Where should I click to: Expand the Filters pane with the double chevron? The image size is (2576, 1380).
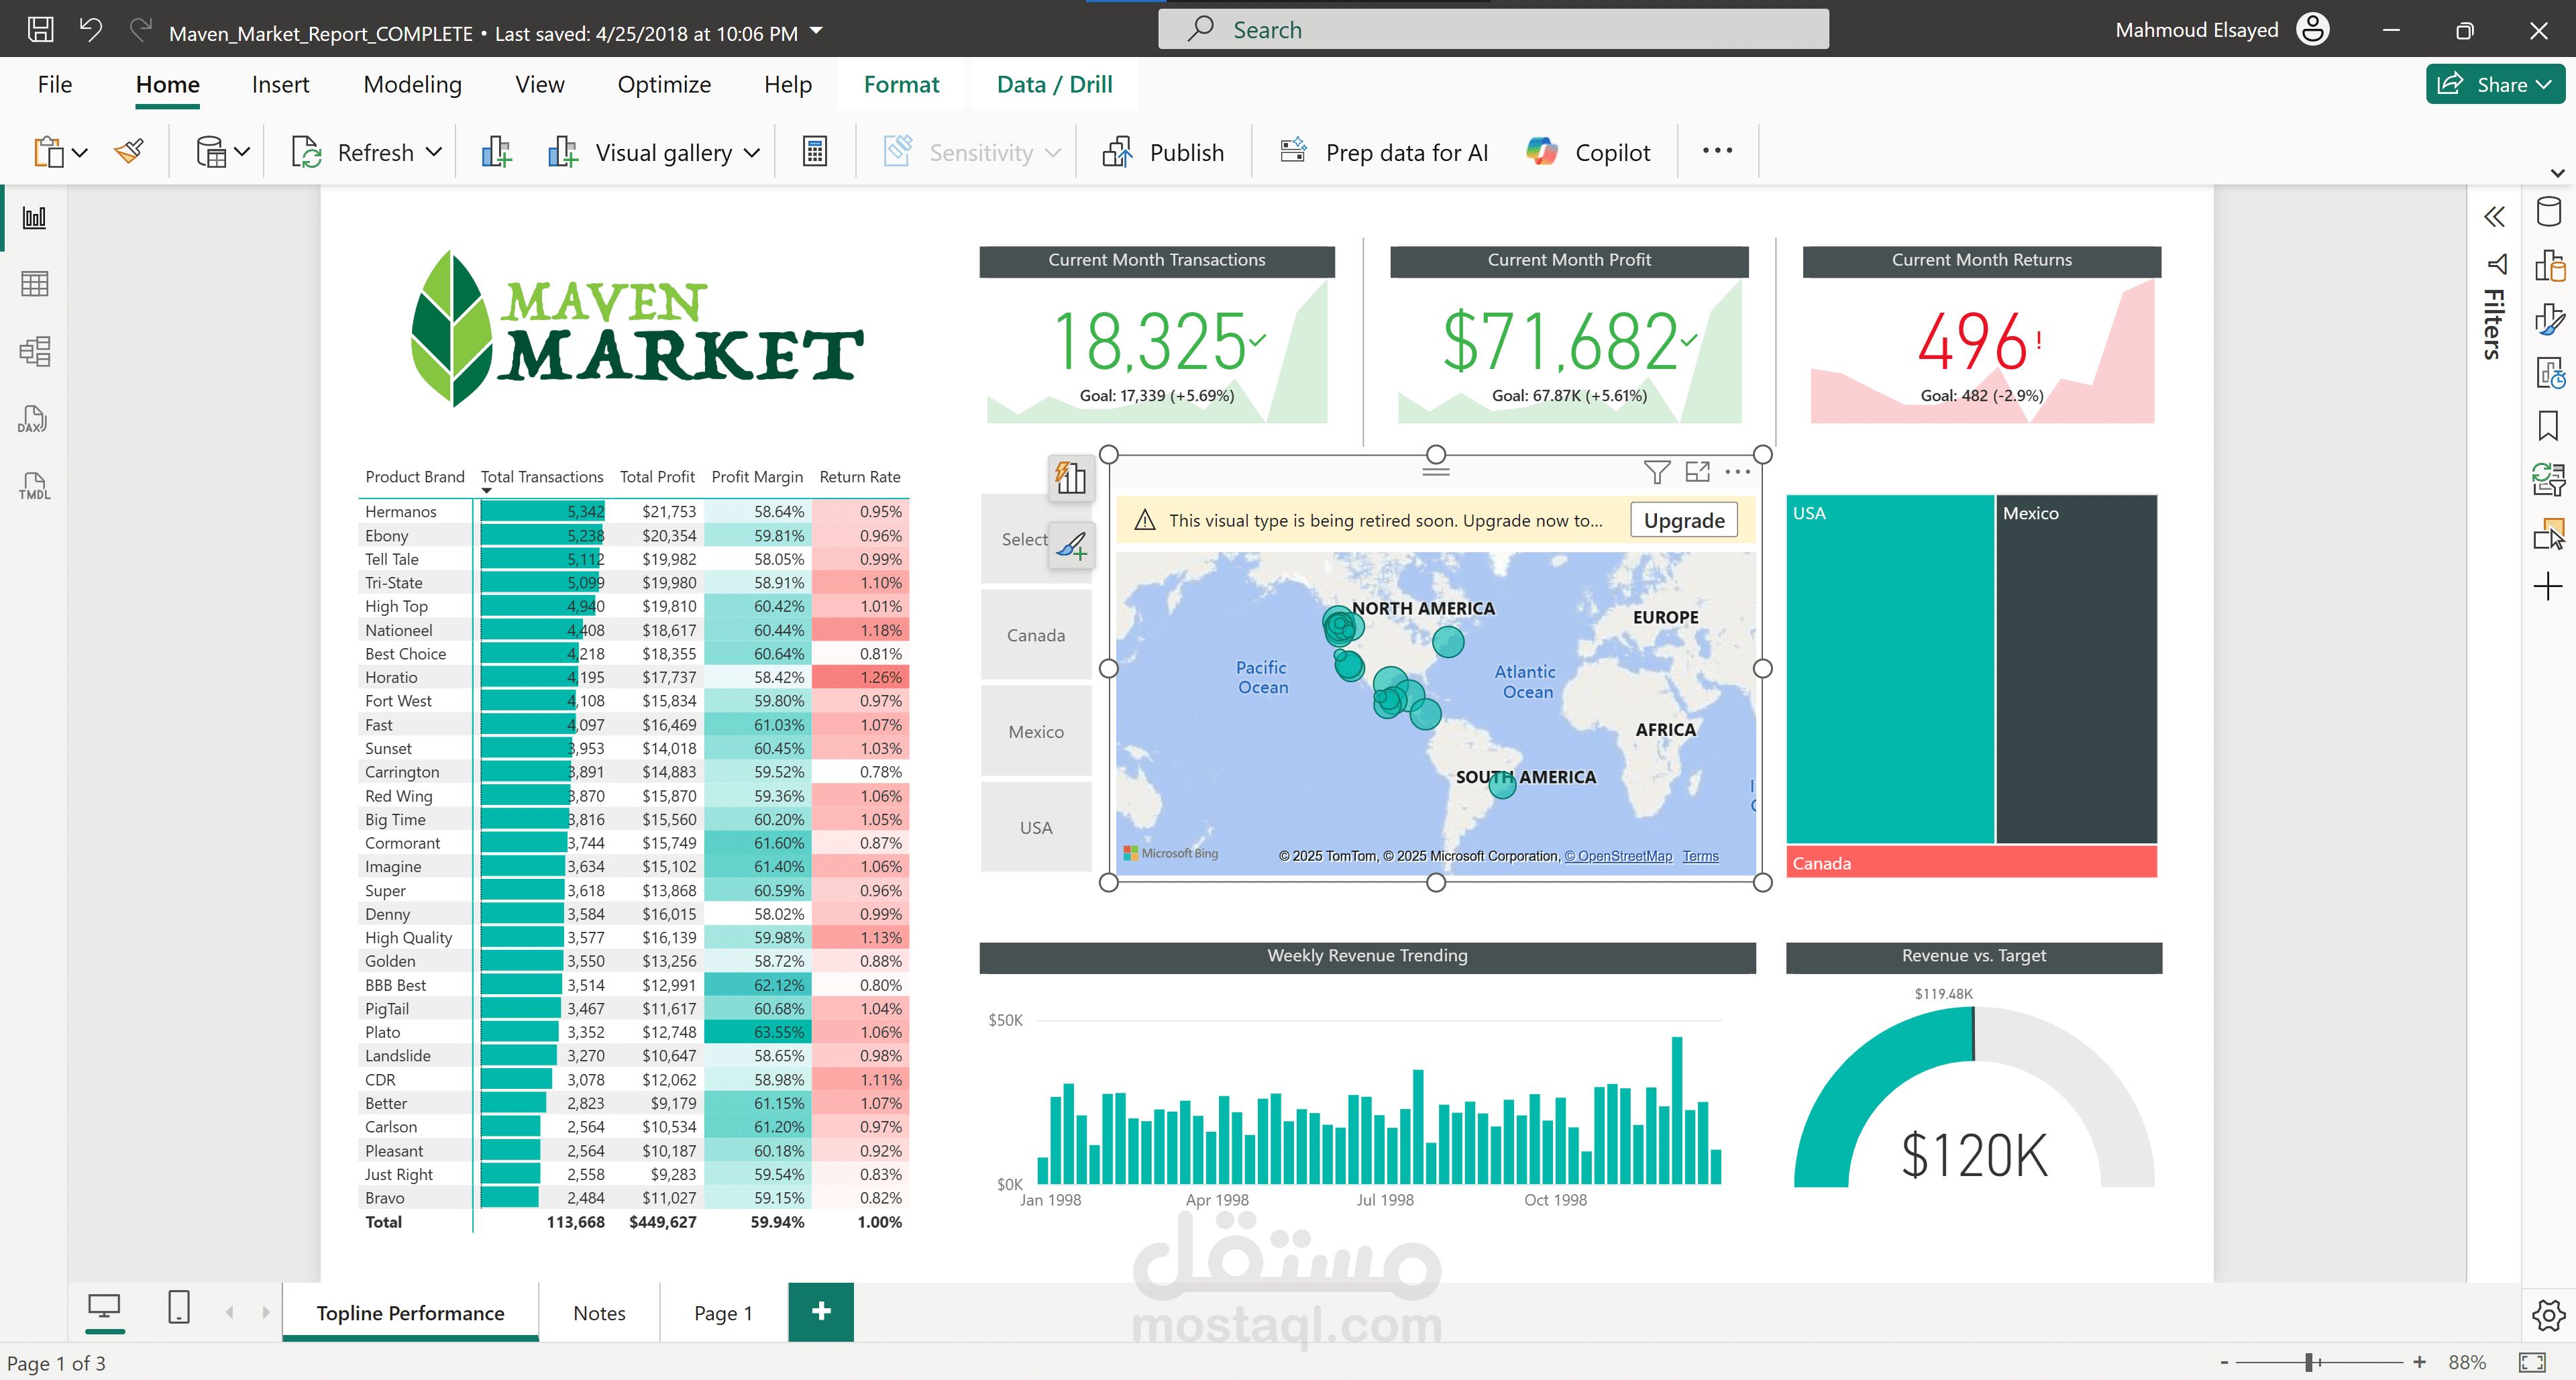2495,217
